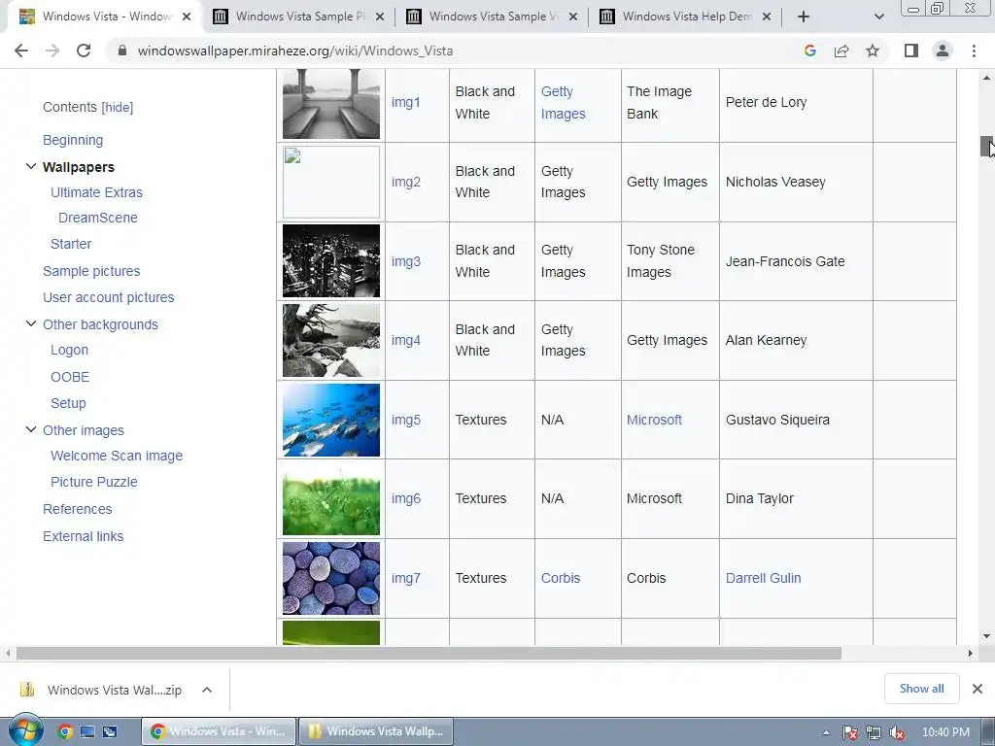
Task: Jump to the OOBE section
Action: (70, 377)
